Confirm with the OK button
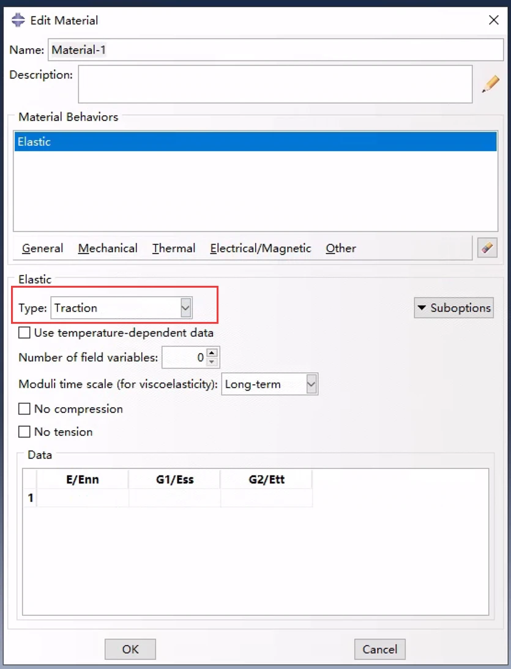 (130, 649)
